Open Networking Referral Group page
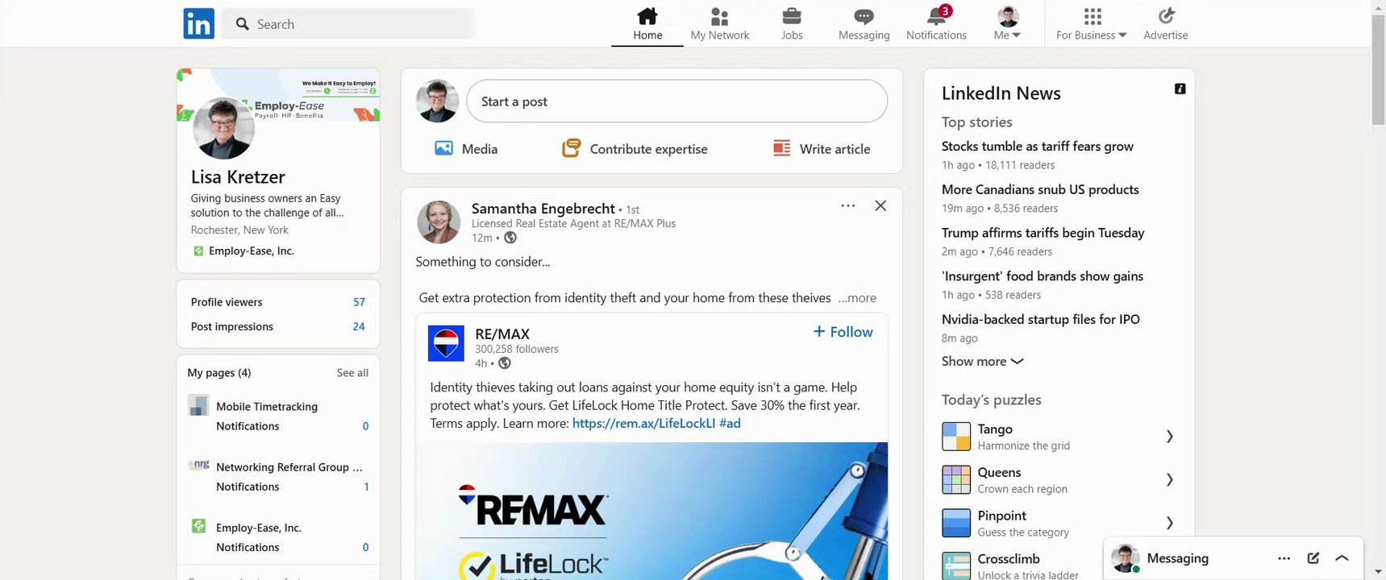The image size is (1386, 580). tap(289, 467)
